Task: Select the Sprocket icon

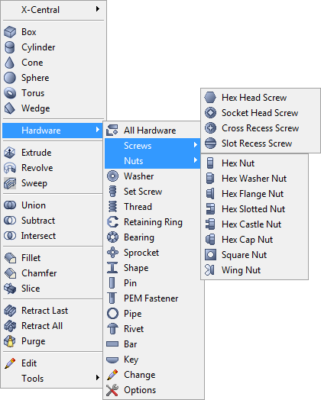Action: point(112,253)
